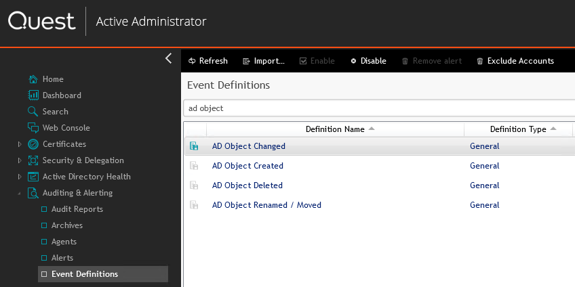Click the Active Directory Health icon
Screen dimensions: 575x287
click(33, 177)
